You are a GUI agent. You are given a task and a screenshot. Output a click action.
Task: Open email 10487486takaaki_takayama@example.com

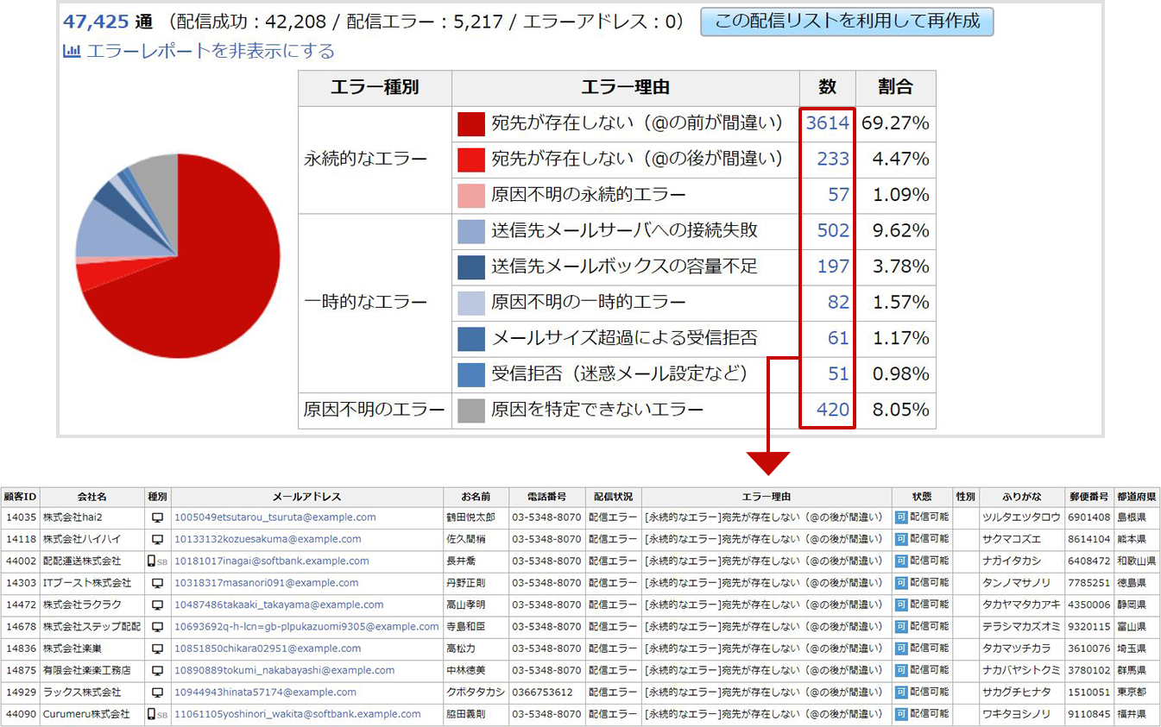(x=279, y=605)
